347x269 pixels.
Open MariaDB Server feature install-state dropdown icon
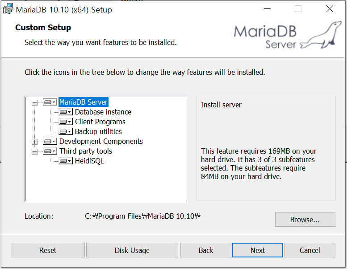tap(50, 102)
